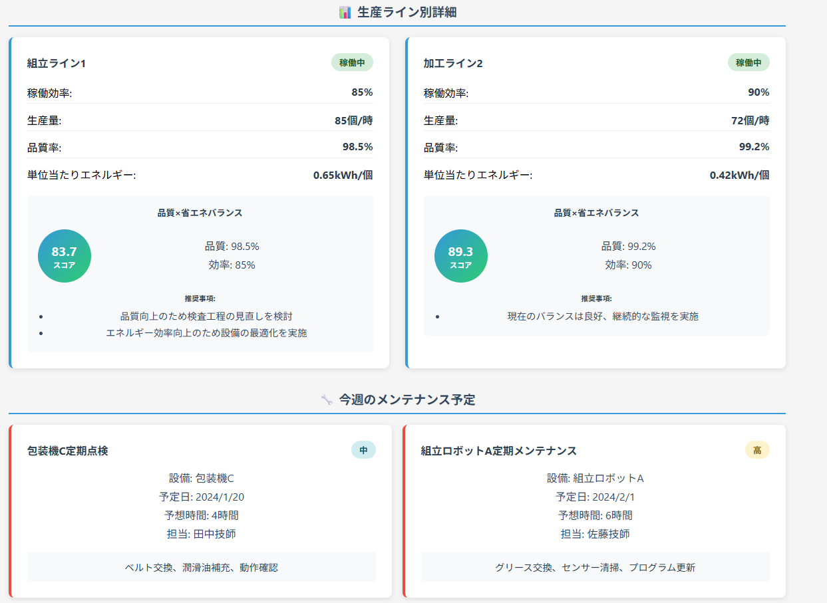The image size is (827, 603).
Task: Open the 組立ライン1 card title
Action: pos(57,63)
